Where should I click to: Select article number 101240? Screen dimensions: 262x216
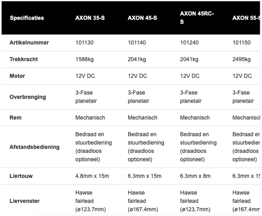click(189, 43)
